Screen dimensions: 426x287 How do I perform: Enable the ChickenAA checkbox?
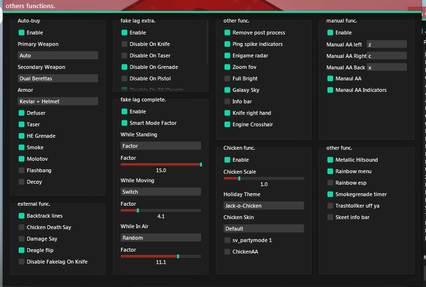click(x=227, y=252)
